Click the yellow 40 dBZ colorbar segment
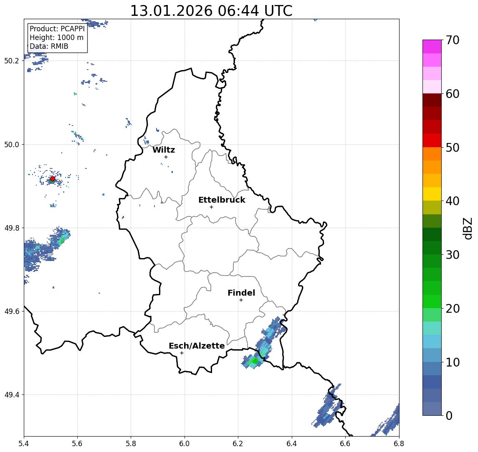478x452 pixels. click(x=432, y=194)
